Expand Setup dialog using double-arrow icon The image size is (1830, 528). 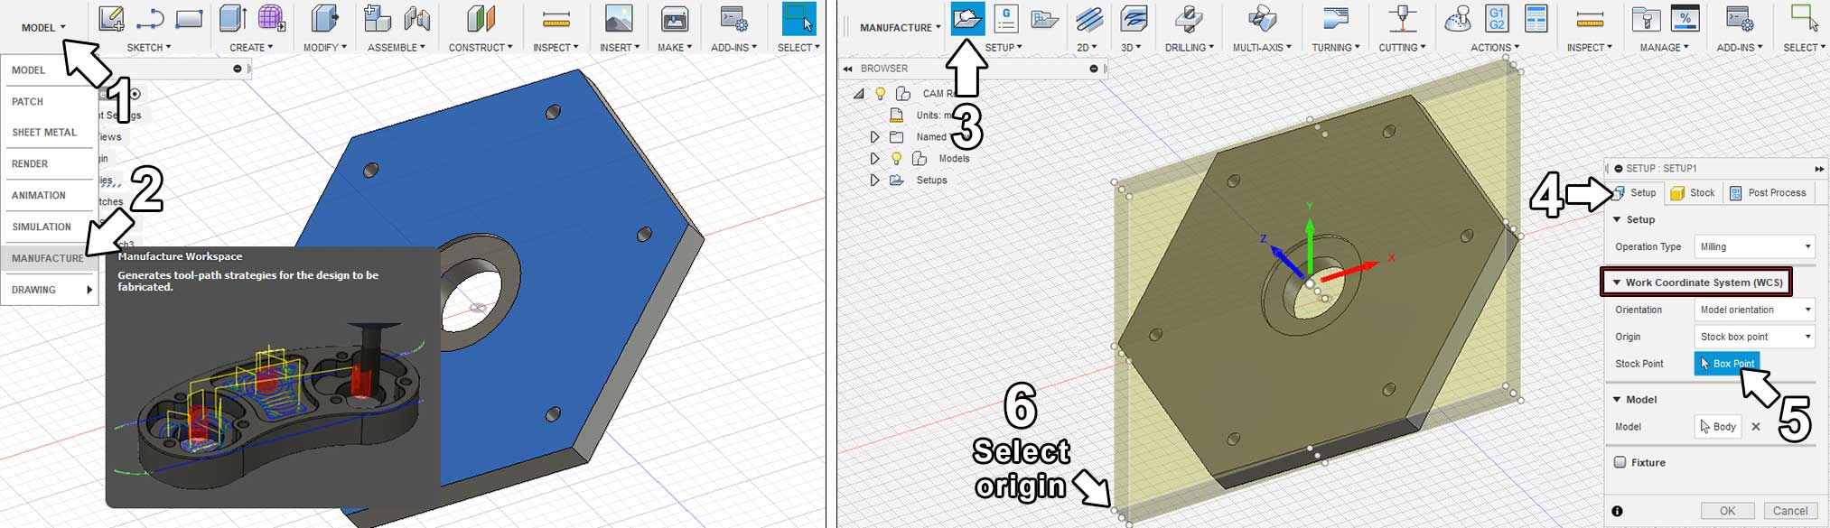(1819, 169)
